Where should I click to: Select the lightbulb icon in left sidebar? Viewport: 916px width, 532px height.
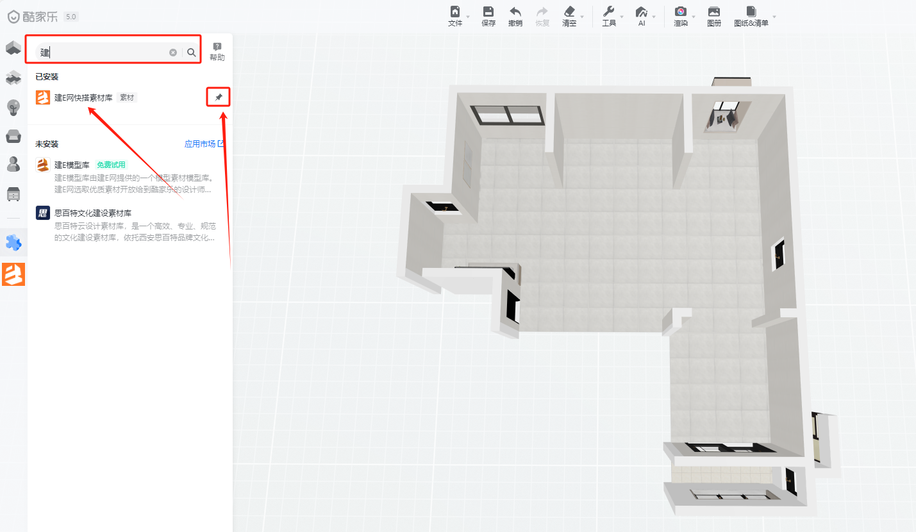pos(13,107)
